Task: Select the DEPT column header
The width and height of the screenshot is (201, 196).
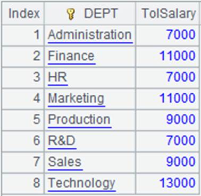Action: pos(90,13)
